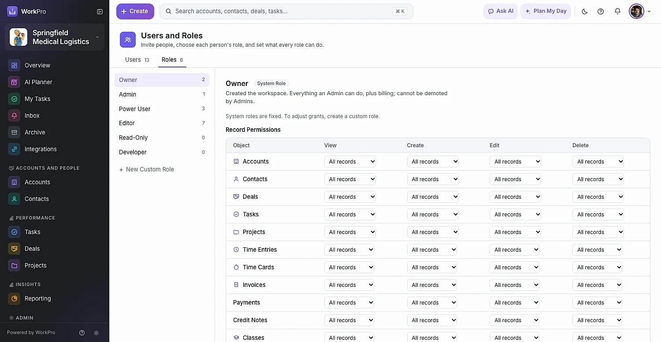
Task: Select the Read-Only role
Action: [162, 138]
